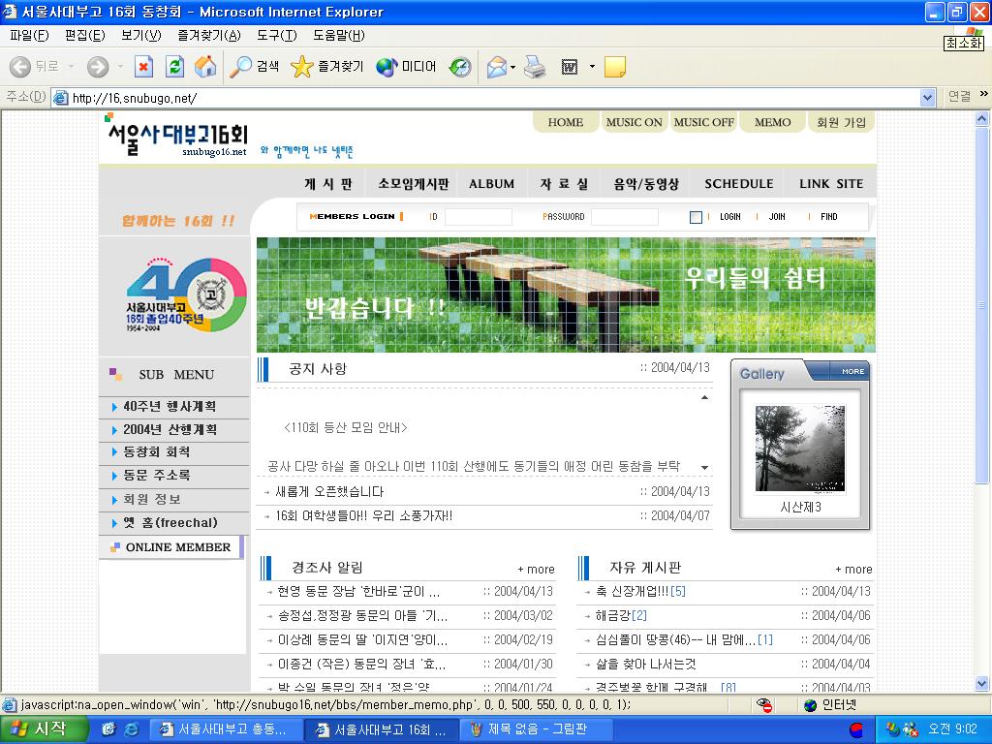Screen dimensions: 992x744
Task: Click the 40th anniversary logo image
Action: pos(186,294)
